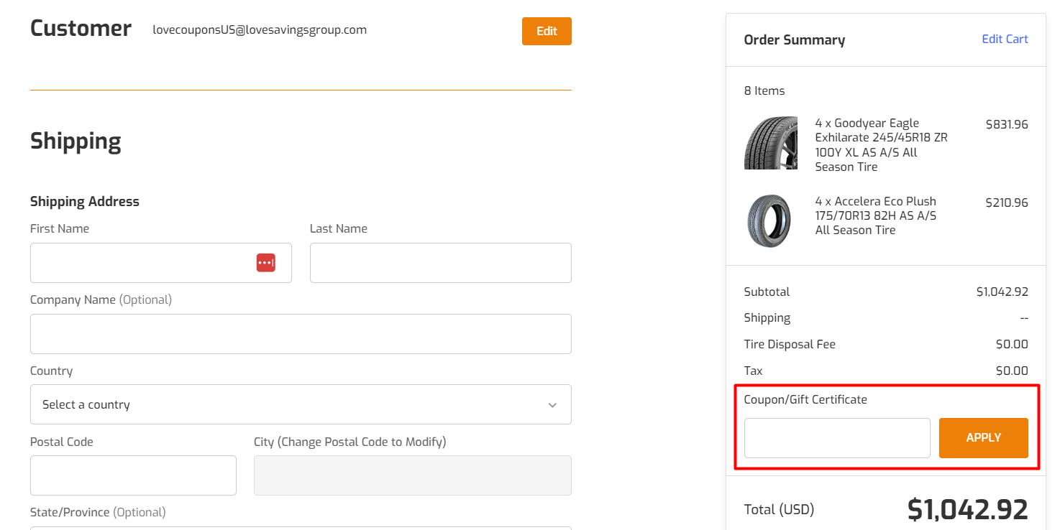Click the Accelera Eco Plush tire thumbnail
This screenshot has height=530, width=1055.
pos(769,220)
